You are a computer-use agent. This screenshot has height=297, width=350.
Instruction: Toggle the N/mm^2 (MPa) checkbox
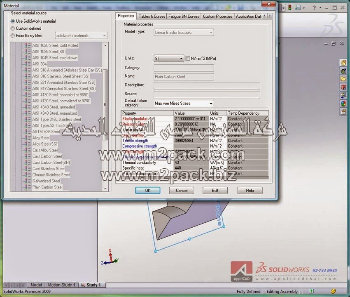(x=188, y=59)
